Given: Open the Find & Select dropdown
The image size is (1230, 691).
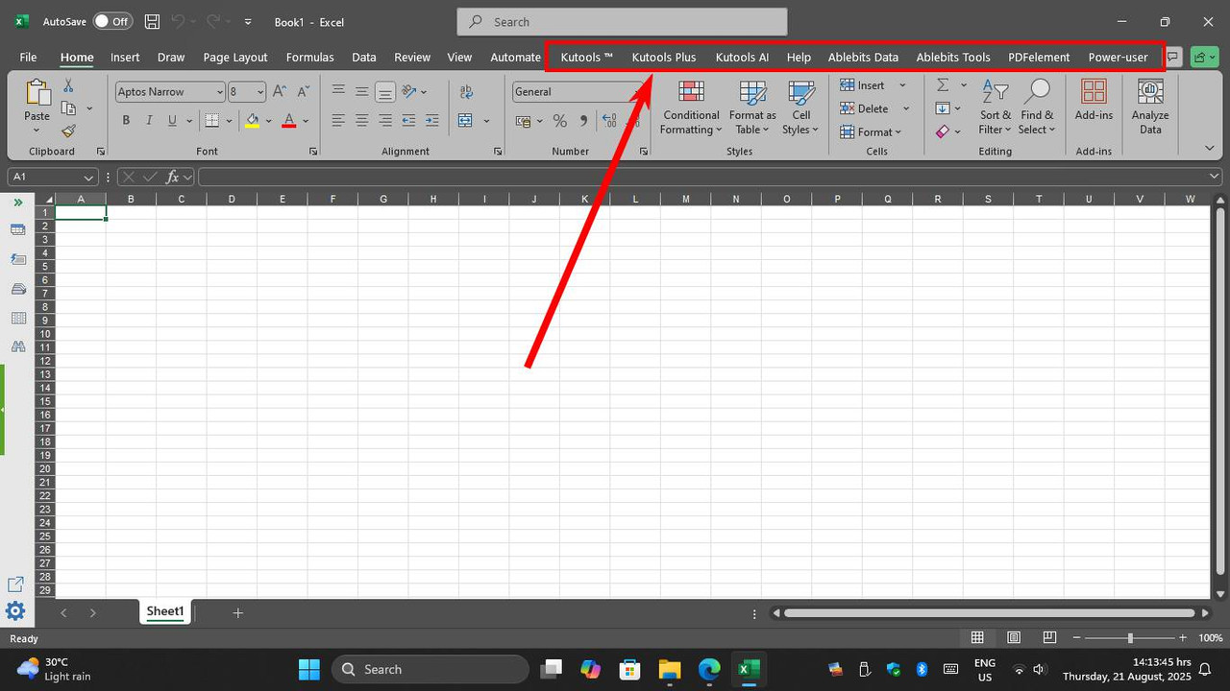Looking at the screenshot, I should click(1037, 107).
